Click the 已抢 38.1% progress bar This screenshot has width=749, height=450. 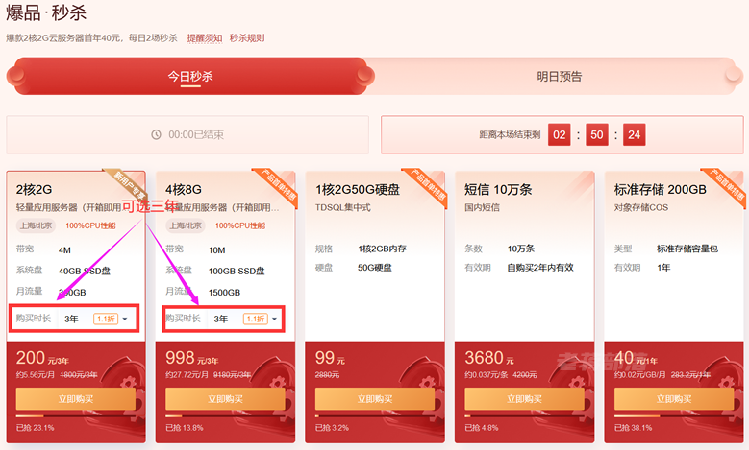[674, 416]
